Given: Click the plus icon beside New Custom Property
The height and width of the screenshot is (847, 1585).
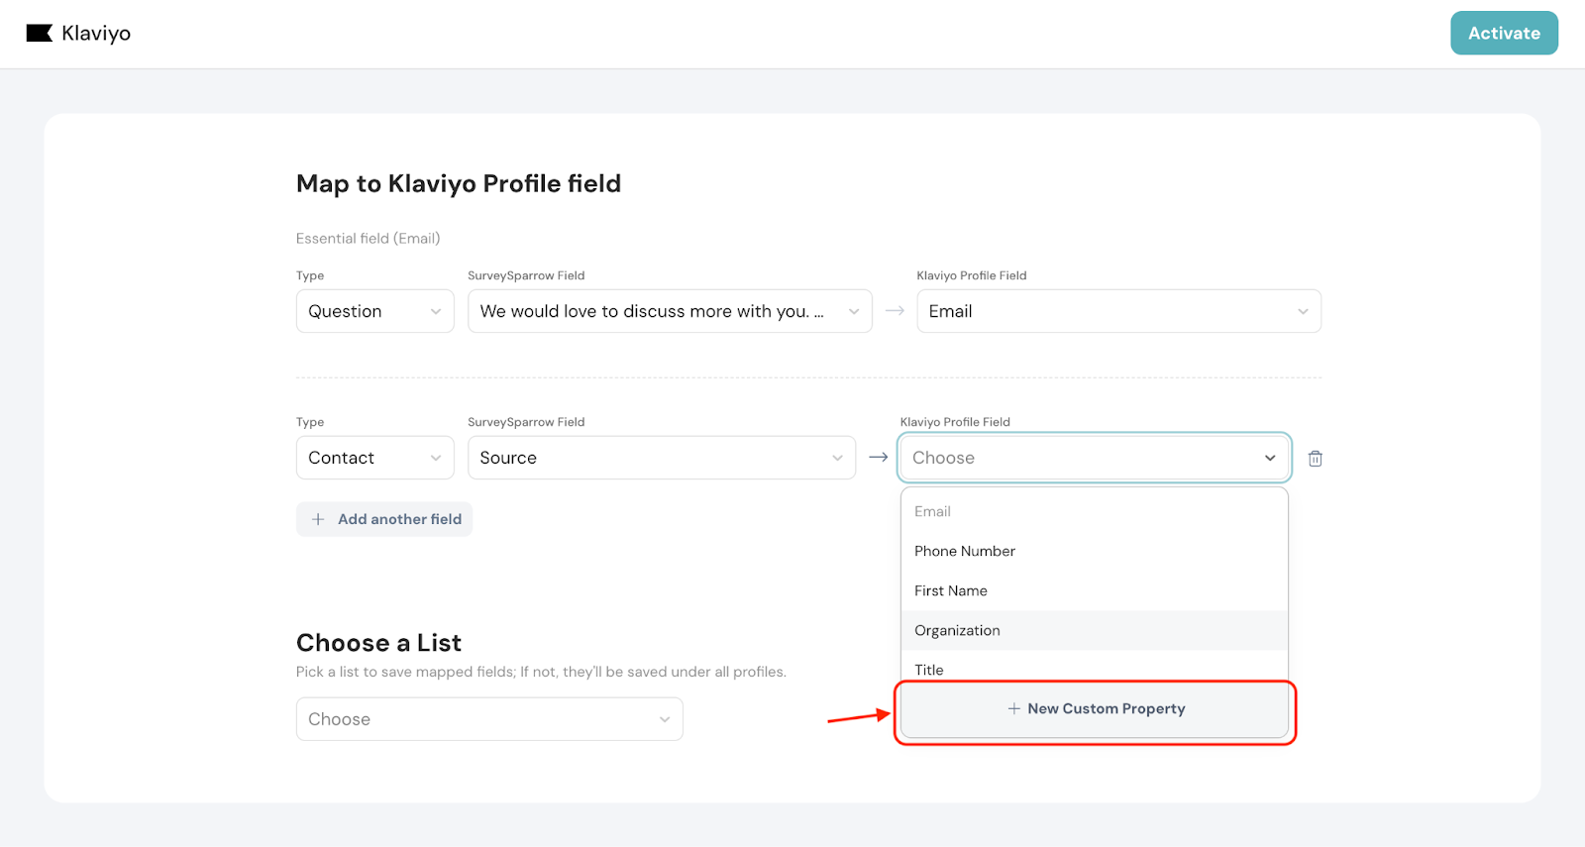Looking at the screenshot, I should click(x=1013, y=709).
